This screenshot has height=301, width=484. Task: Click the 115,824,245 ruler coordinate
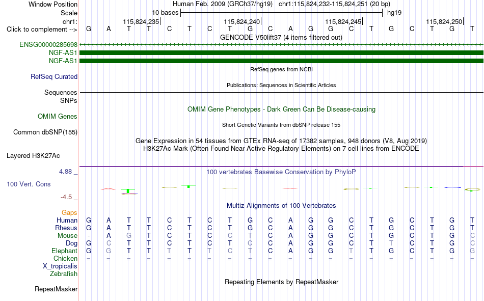[x=343, y=21]
